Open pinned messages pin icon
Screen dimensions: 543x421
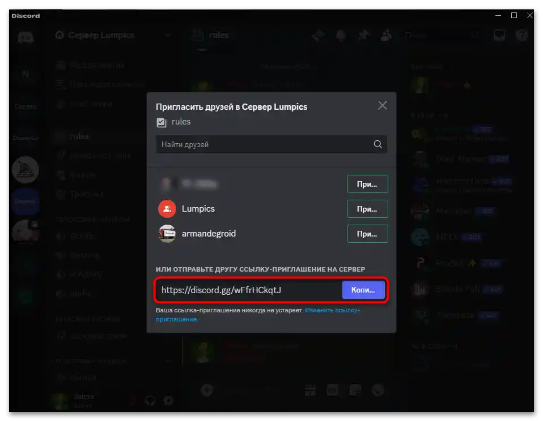click(x=364, y=35)
